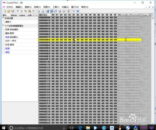
Task: Click the blue help question-mark icon
Action: click(78, 11)
